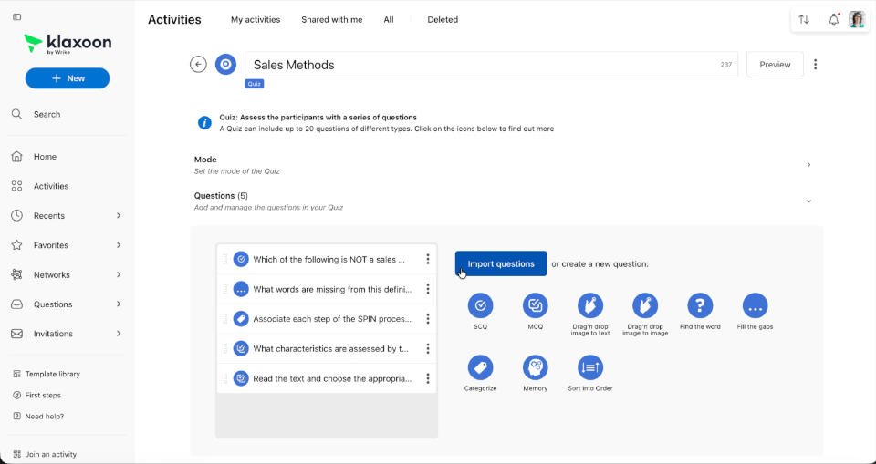Click the Quiz tag label
The image size is (876, 464).
click(x=255, y=84)
